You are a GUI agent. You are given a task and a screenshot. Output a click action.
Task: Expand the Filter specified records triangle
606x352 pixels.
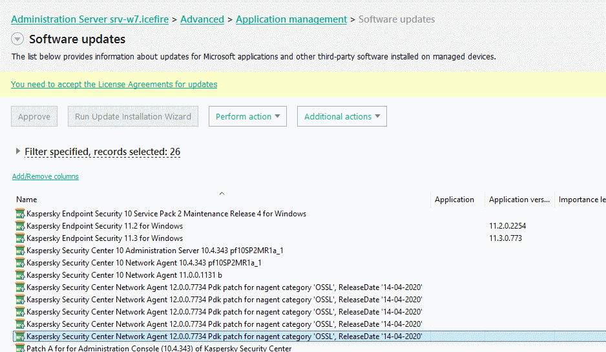[17, 151]
